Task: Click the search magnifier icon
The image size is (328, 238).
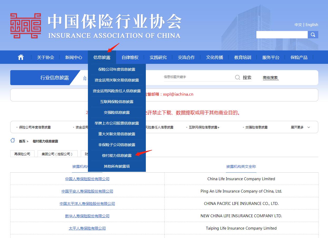Action: [x=313, y=34]
